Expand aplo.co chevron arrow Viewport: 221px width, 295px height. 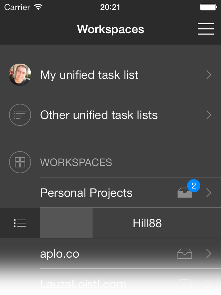[209, 254]
